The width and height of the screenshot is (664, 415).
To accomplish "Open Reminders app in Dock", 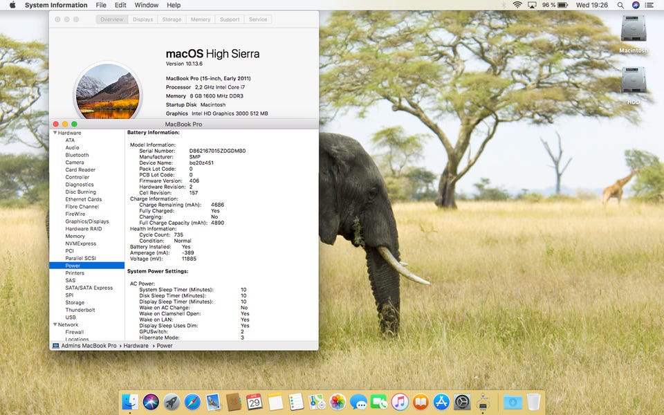I will click(296, 401).
